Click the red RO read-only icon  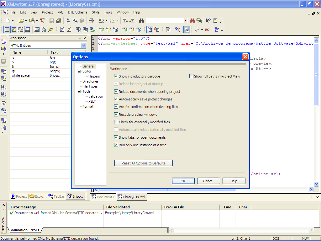[x=207, y=30]
